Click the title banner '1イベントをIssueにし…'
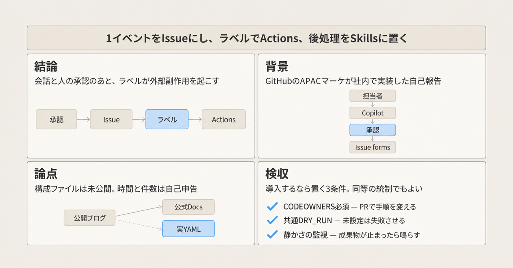Screen dimensions: 513x268 [x=256, y=38]
